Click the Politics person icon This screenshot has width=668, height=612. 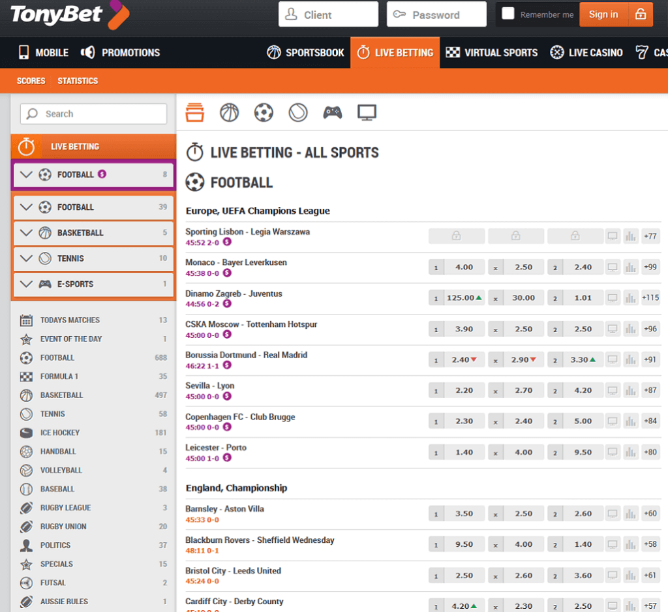tap(26, 545)
